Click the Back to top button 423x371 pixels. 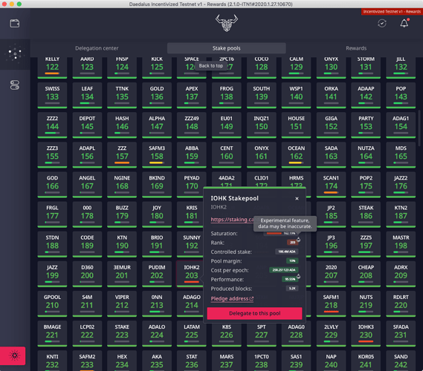pyautogui.click(x=211, y=66)
